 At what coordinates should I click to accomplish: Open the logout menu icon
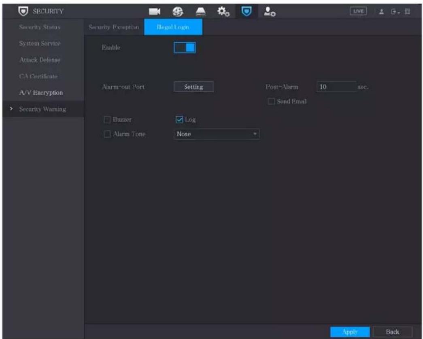point(395,12)
